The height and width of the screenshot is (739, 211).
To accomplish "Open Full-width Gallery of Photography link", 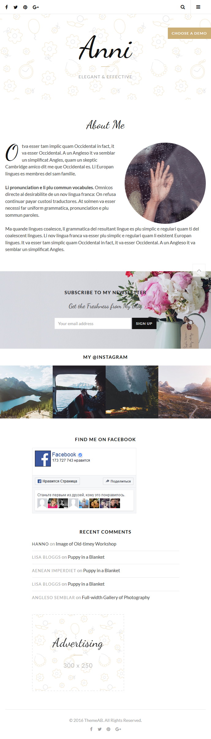I will 116,598.
